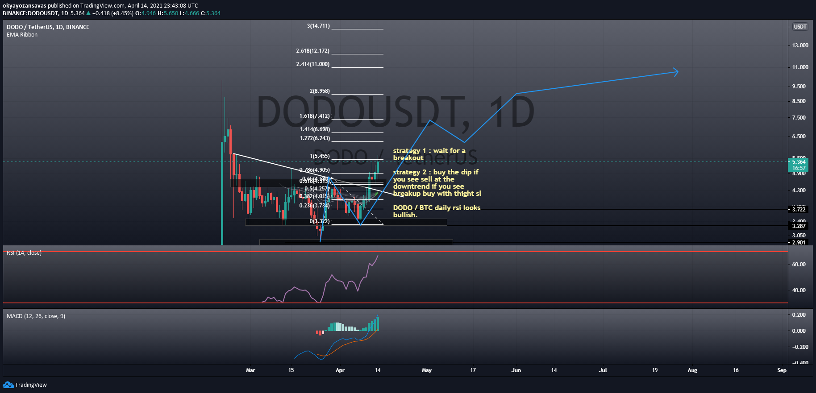The height and width of the screenshot is (393, 816).
Task: Select the EMA Ribbon indicator label
Action: click(x=22, y=35)
